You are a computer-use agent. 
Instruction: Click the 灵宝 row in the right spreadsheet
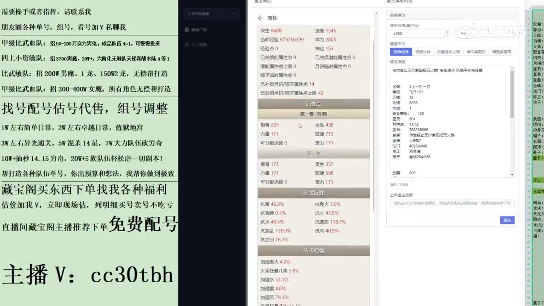pyautogui.click(x=538, y=181)
